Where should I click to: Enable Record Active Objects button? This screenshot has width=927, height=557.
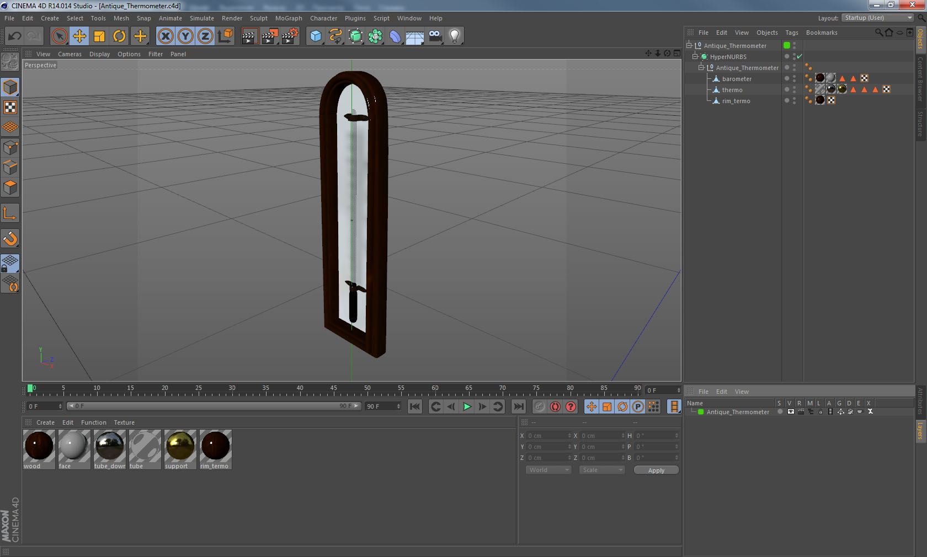coord(540,406)
